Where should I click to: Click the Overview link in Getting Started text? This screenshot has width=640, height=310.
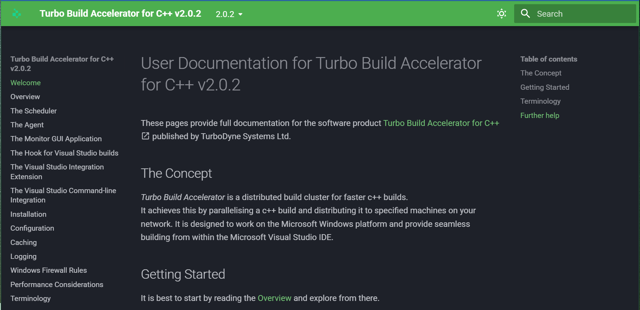click(x=274, y=298)
